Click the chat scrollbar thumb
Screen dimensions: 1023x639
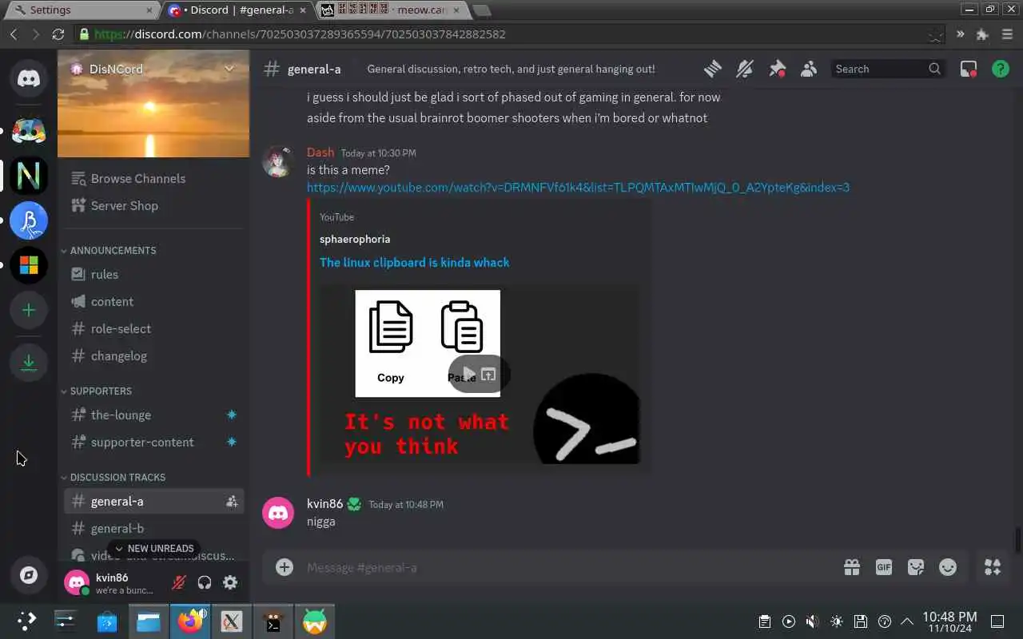tap(1017, 540)
